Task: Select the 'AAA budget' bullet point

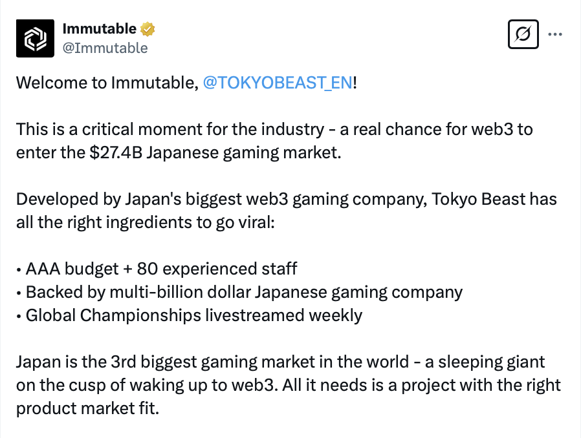Action: (x=71, y=268)
